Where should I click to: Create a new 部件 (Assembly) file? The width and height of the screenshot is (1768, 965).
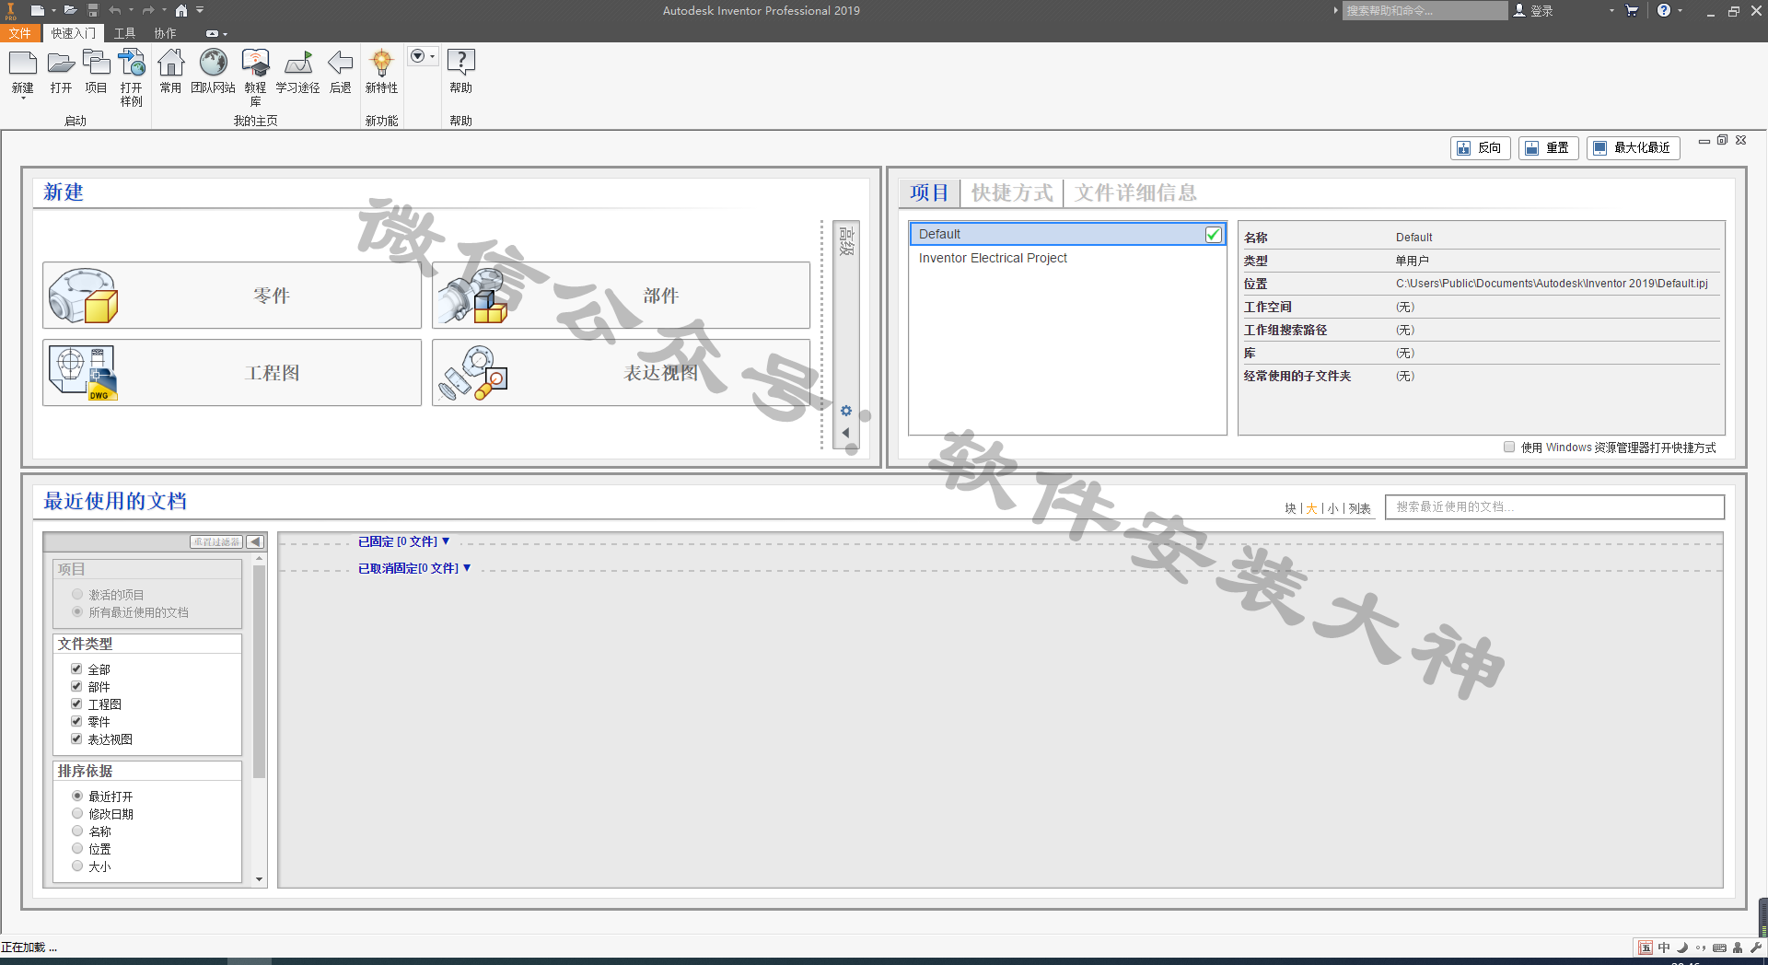622,296
